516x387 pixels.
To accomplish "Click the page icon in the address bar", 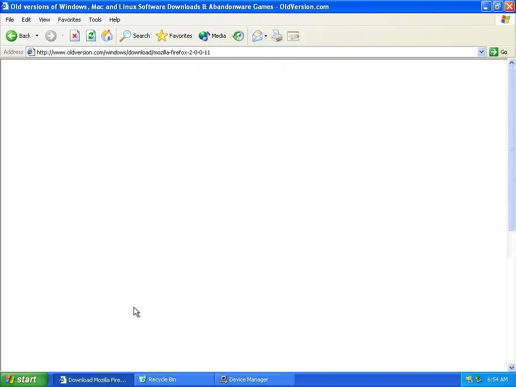I will click(31, 52).
